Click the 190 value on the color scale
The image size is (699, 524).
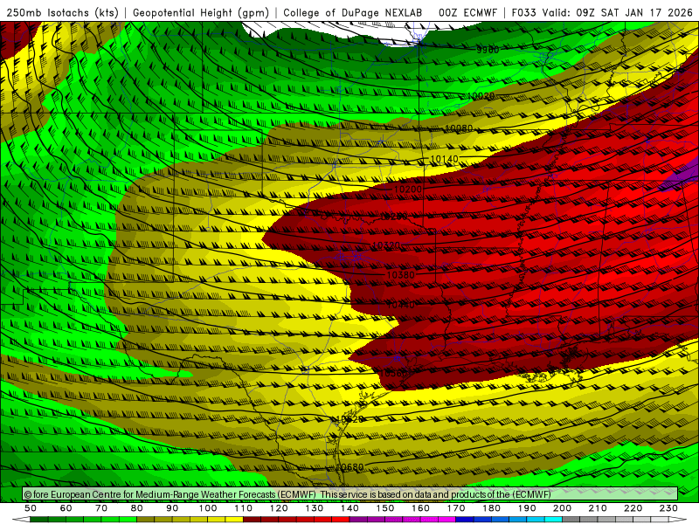(x=527, y=508)
